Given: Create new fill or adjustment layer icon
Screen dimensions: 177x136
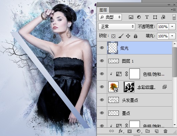Looking at the screenshot, I should [x=139, y=131].
